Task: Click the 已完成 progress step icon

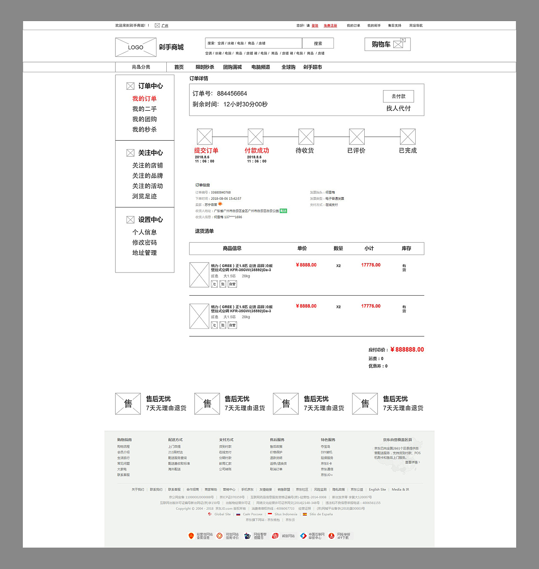Action: coord(408,137)
